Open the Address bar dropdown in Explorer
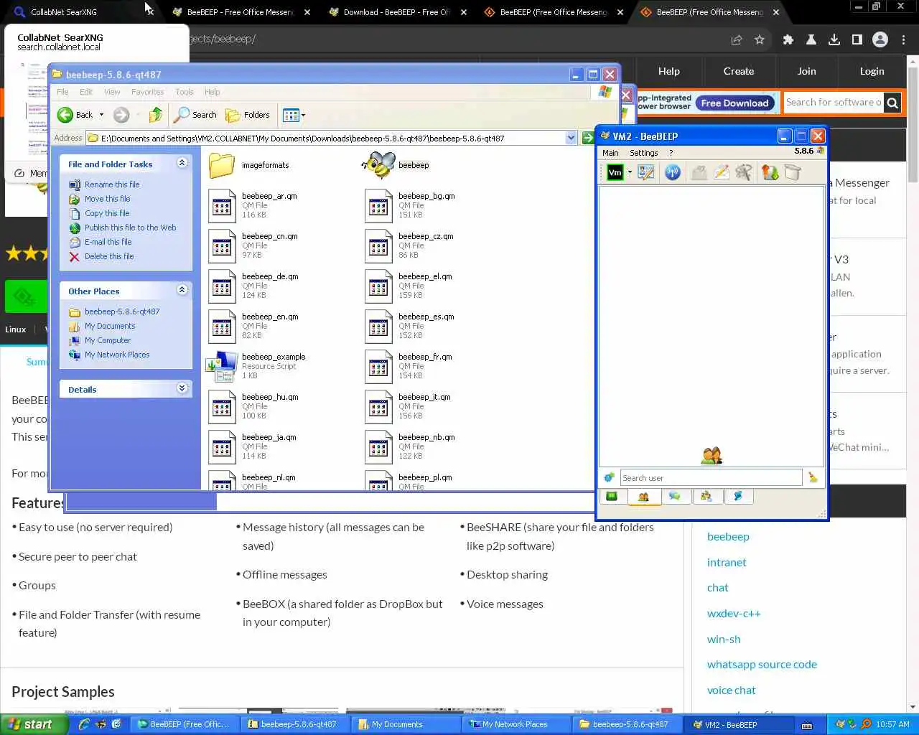Screen dimensions: 919x735 pyautogui.click(x=572, y=138)
